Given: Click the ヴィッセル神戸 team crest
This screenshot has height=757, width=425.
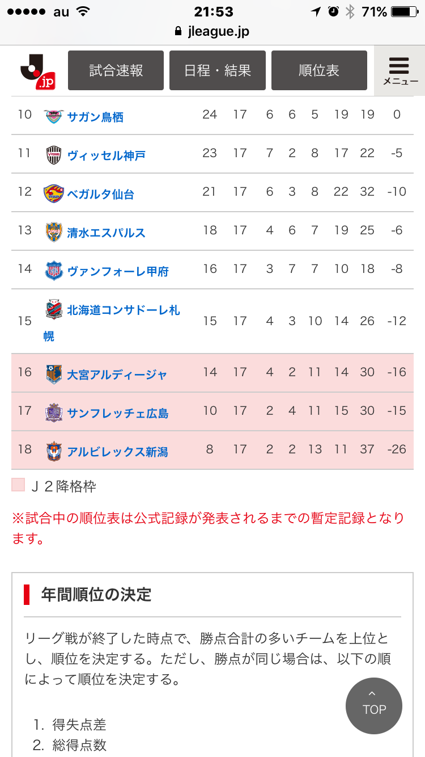Looking at the screenshot, I should point(54,155).
